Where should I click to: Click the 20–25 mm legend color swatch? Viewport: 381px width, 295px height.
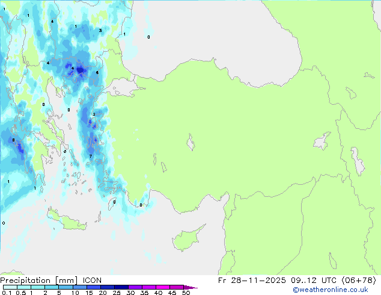click(x=108, y=287)
